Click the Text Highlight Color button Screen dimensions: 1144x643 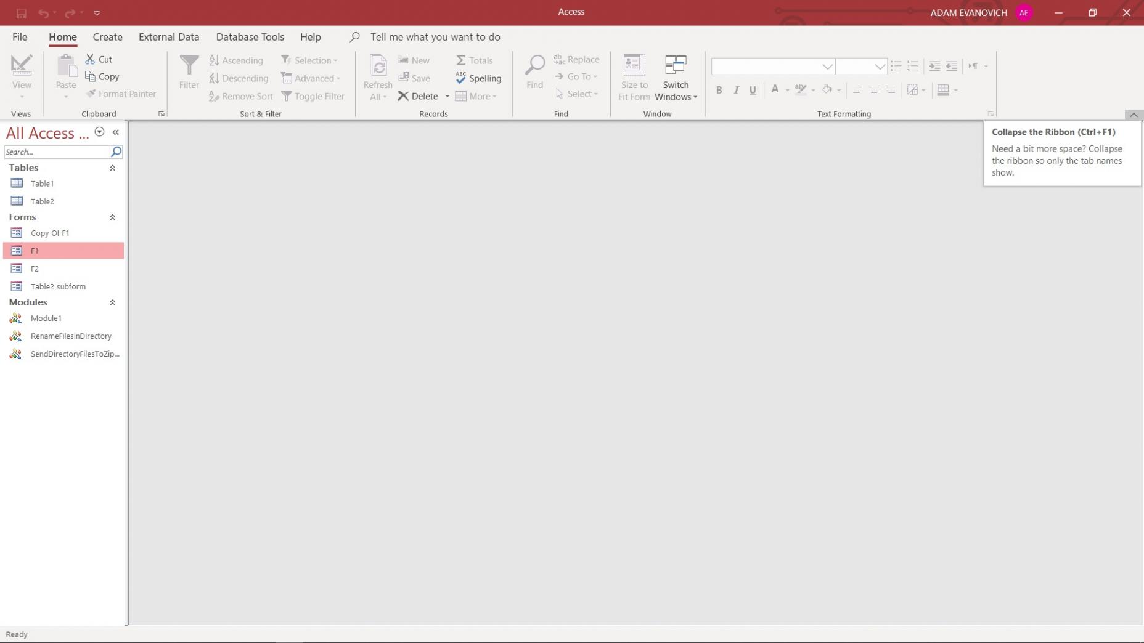pyautogui.click(x=801, y=90)
